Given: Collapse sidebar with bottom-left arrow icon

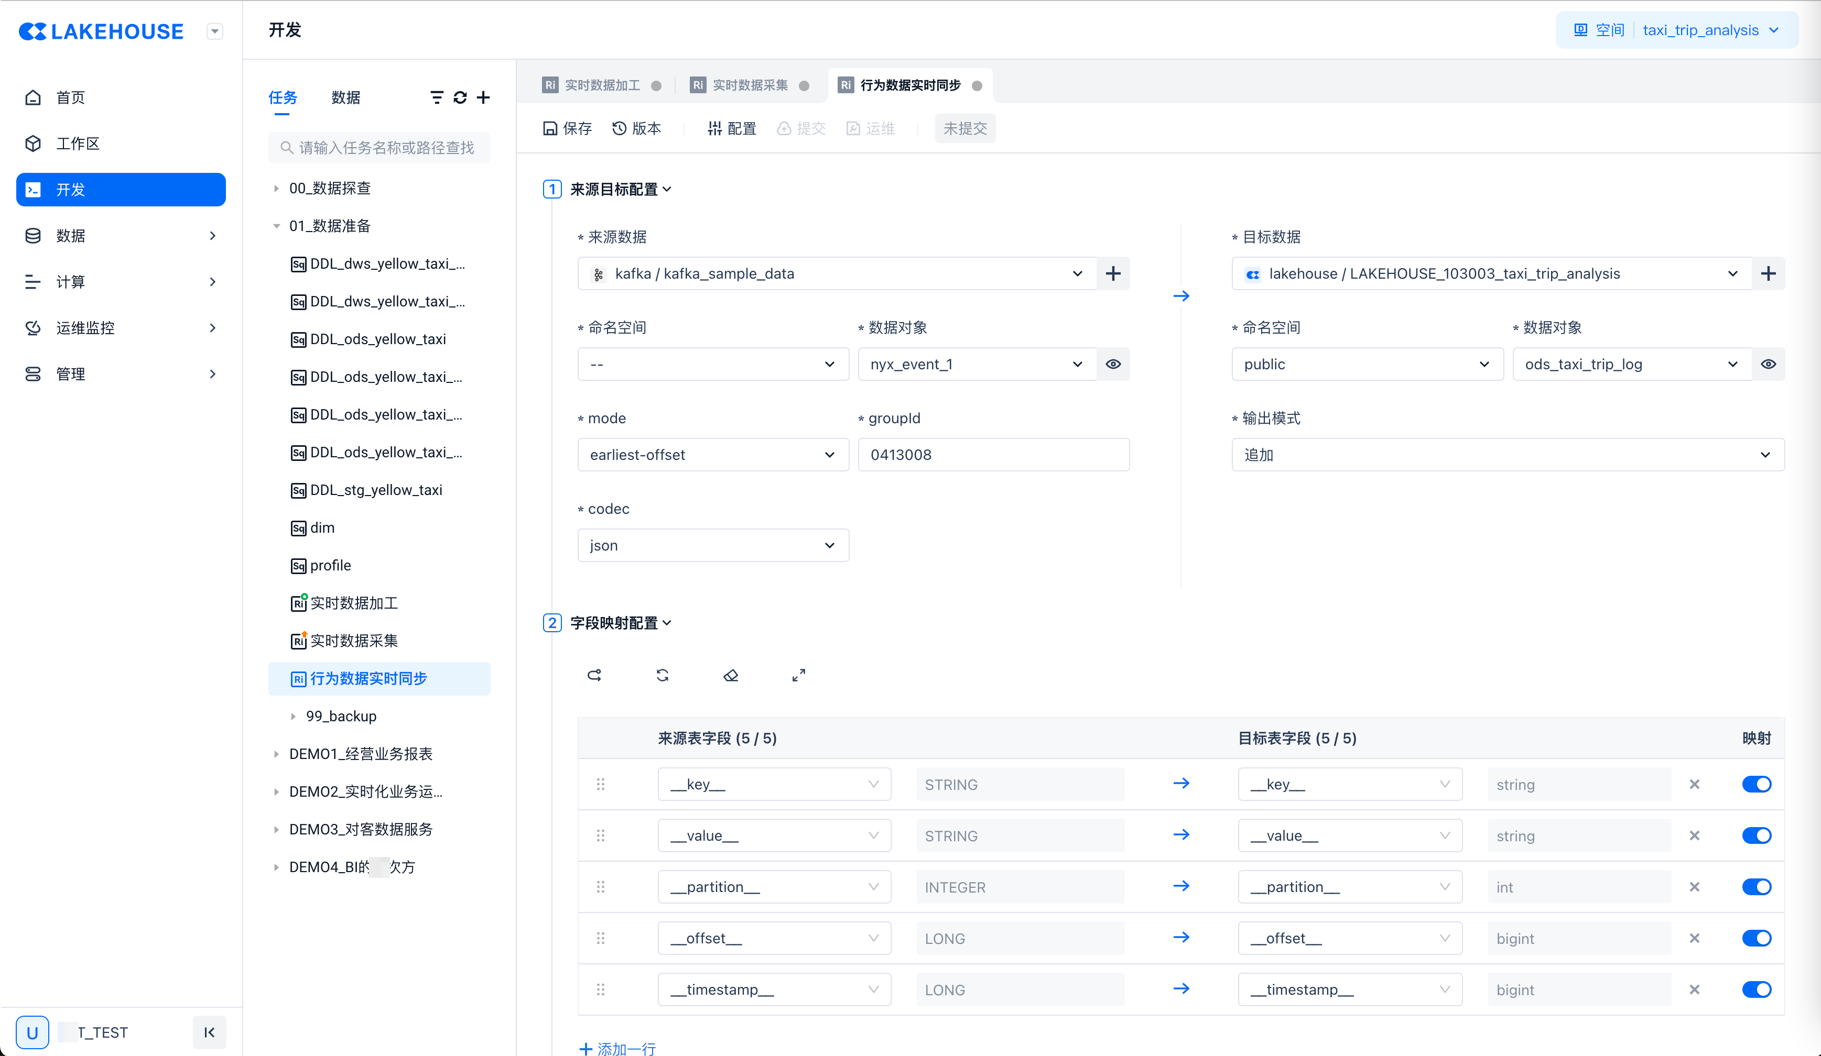Looking at the screenshot, I should click(210, 1032).
